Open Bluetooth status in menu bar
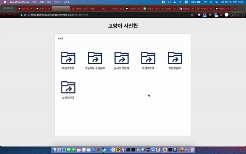246x154 pixels. (180, 2)
